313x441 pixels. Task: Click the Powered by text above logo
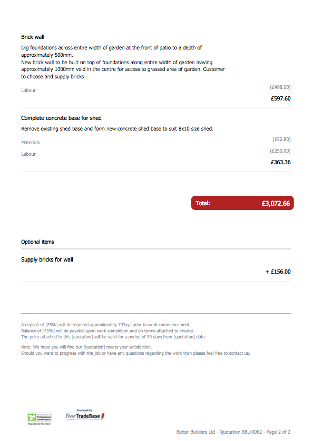pyautogui.click(x=84, y=410)
